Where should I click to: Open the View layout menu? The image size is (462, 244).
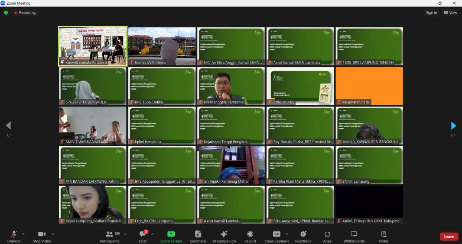coord(450,13)
